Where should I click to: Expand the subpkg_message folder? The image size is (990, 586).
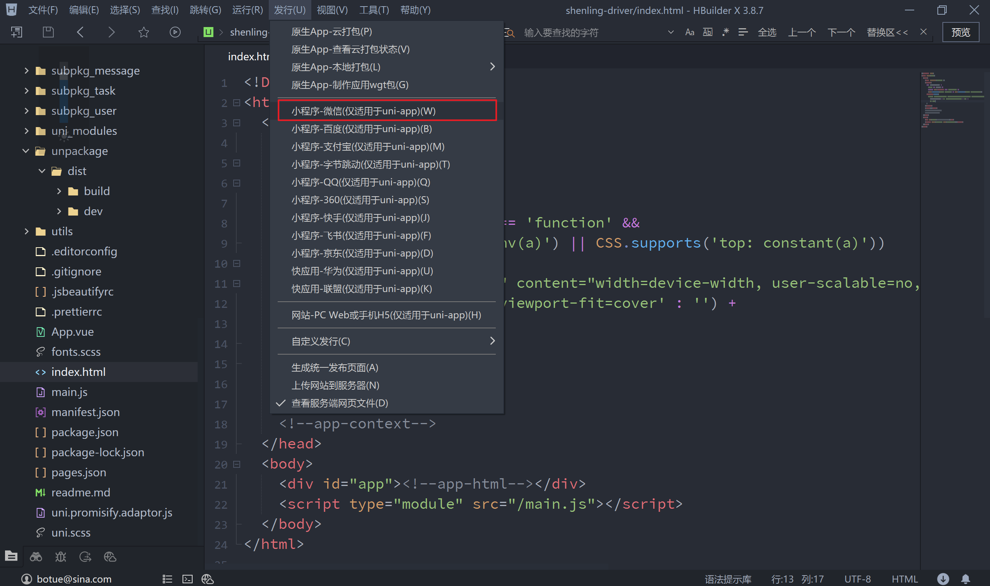pos(26,71)
